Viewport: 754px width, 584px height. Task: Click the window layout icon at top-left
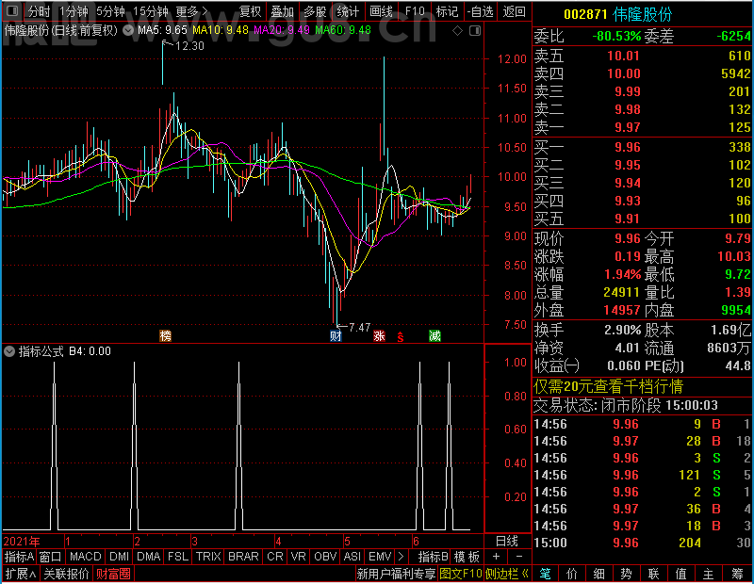[12, 10]
